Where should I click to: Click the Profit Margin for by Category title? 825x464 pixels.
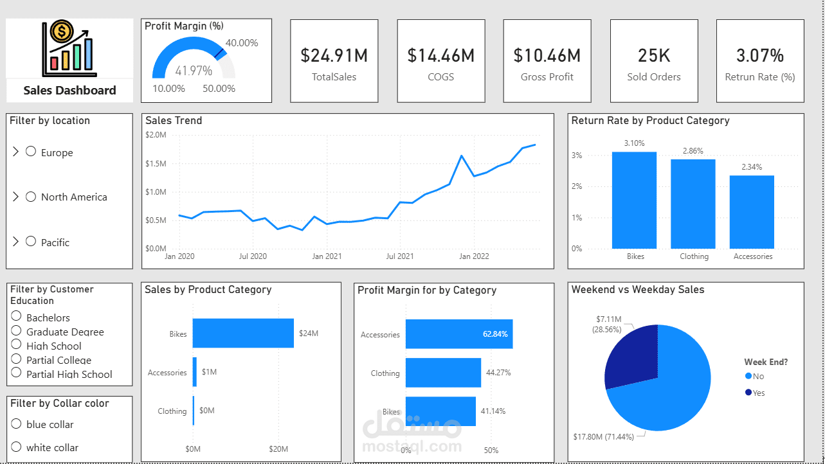tap(427, 290)
